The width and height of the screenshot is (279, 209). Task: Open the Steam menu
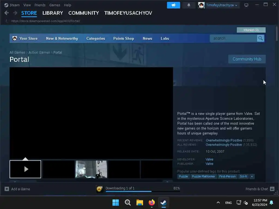(15, 5)
